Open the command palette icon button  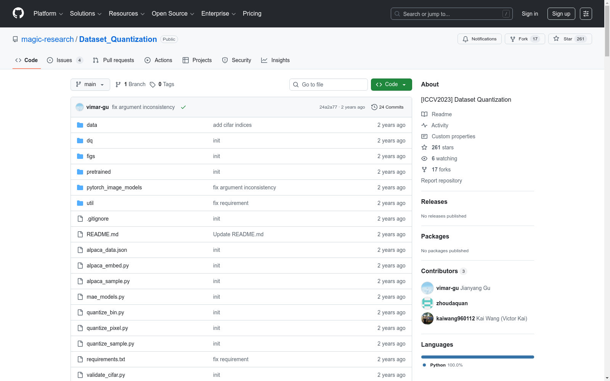point(586,14)
